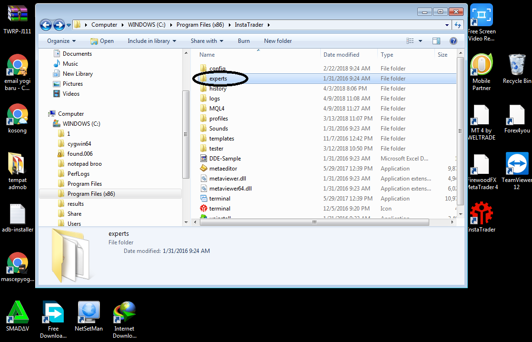Viewport: 532px width, 342px height.
Task: Open Include in library dropdown
Action: pos(152,41)
